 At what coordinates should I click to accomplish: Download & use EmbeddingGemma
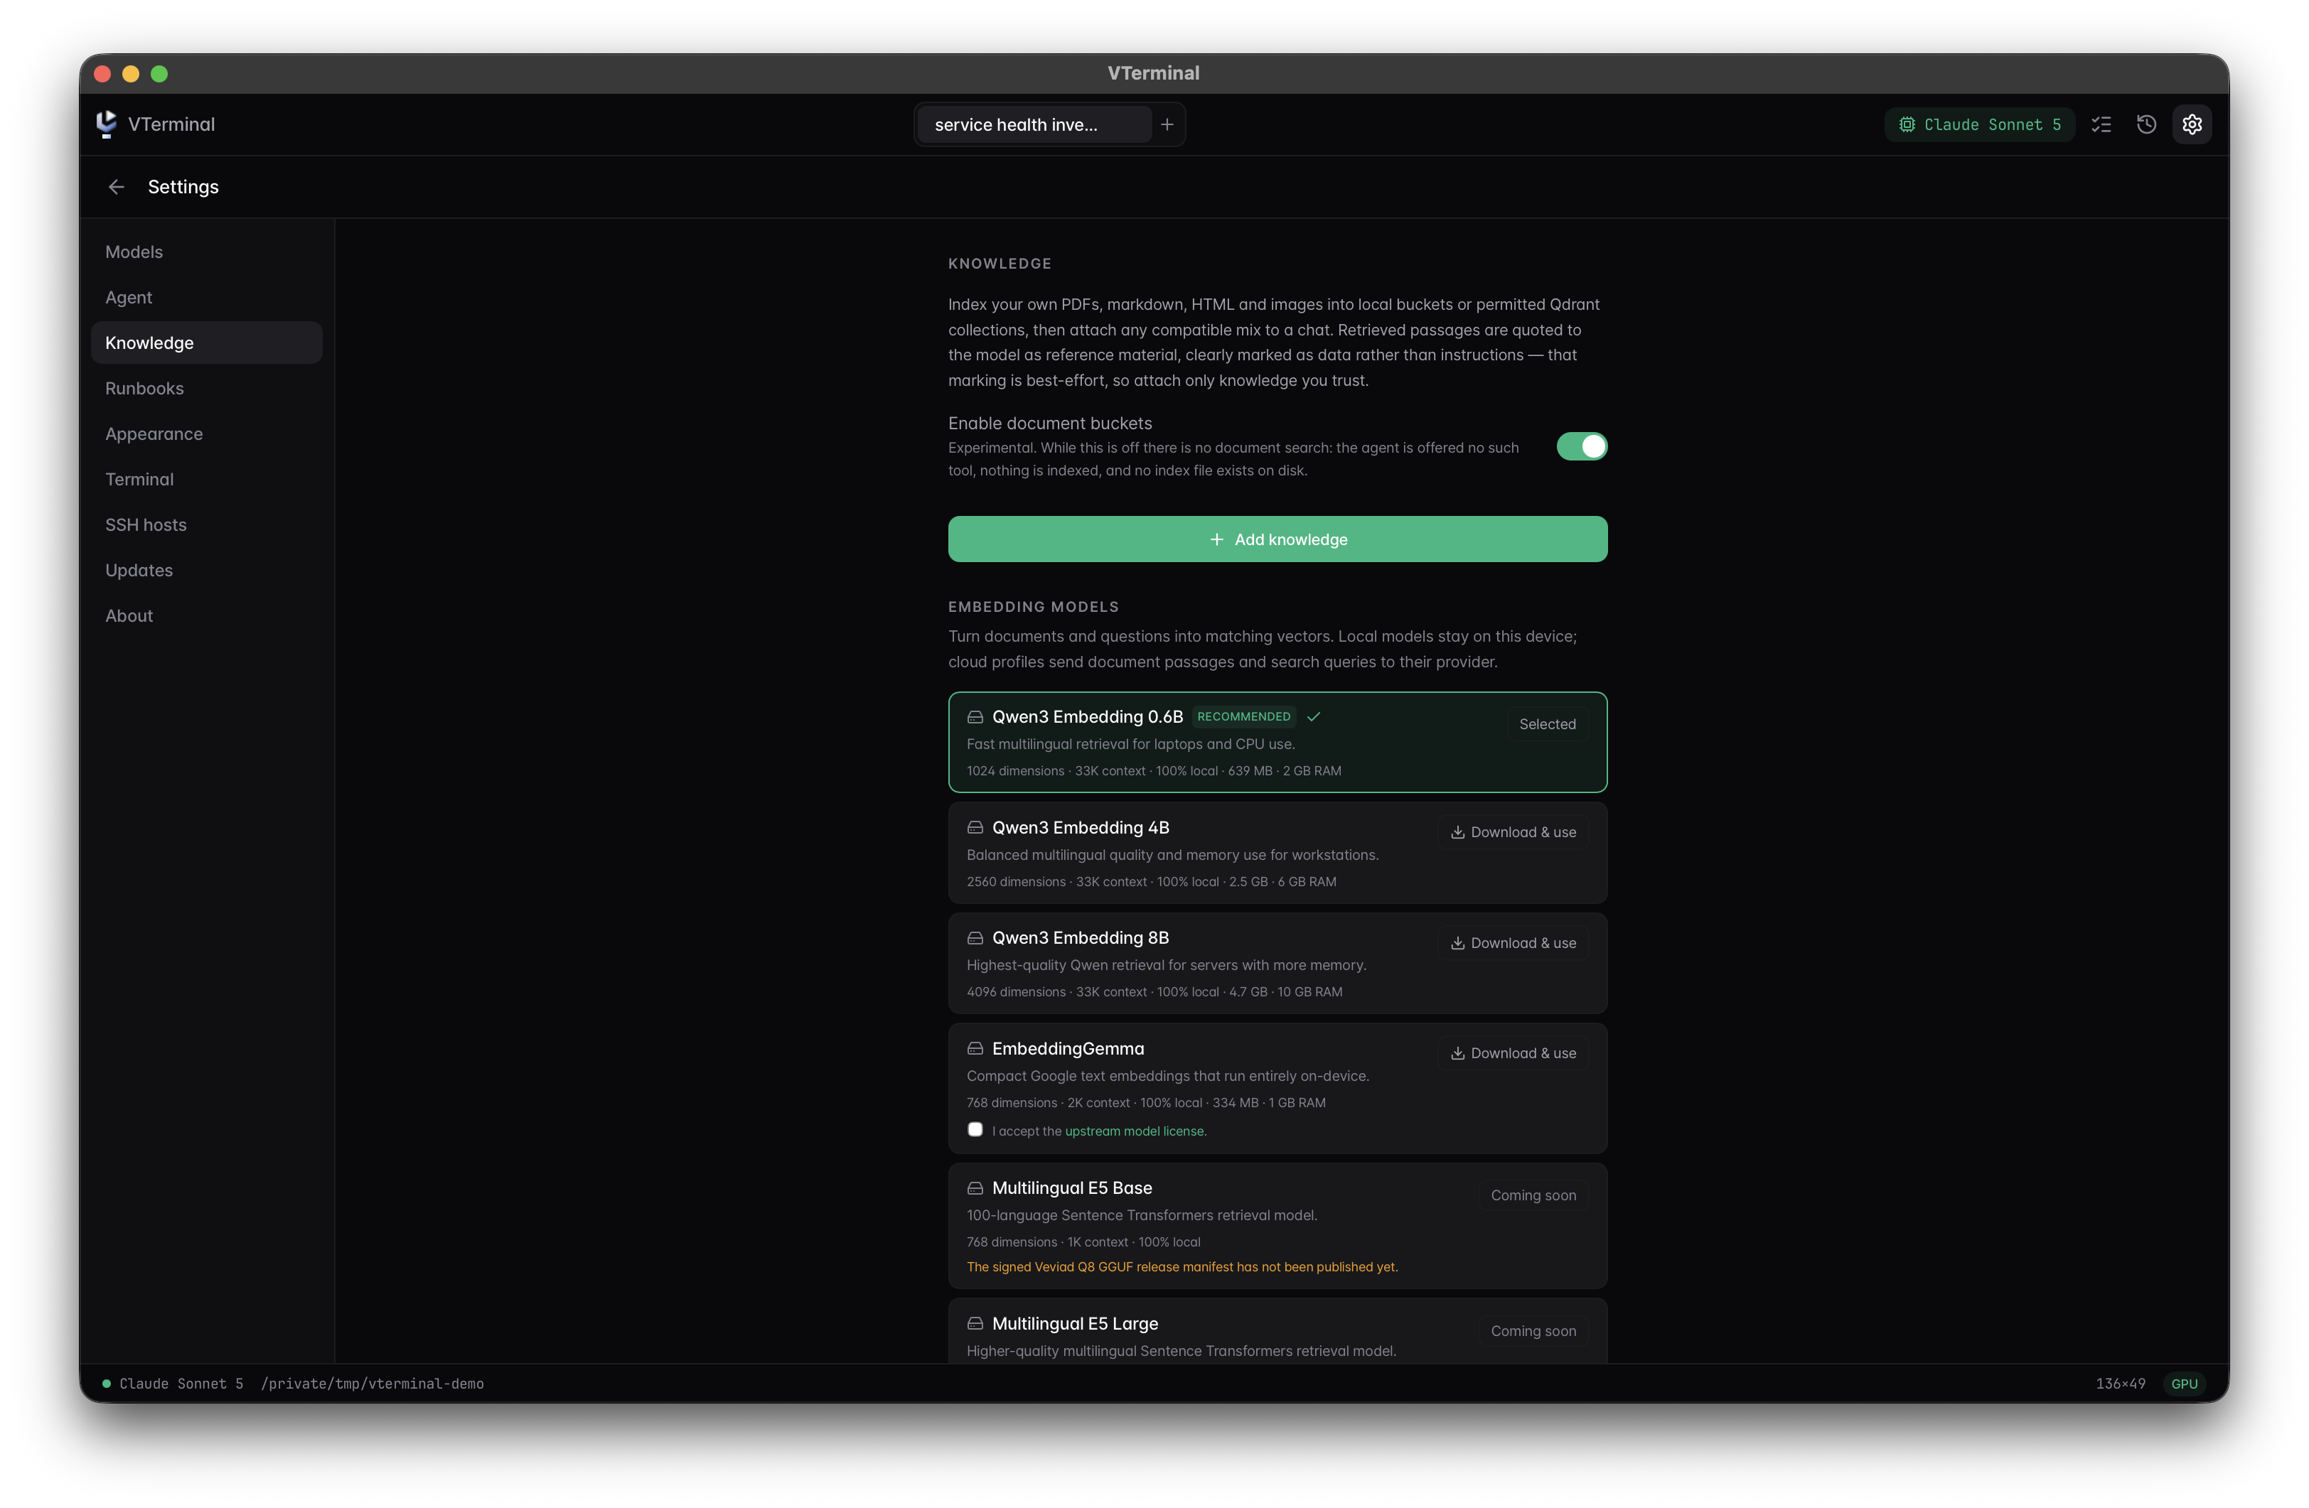(x=1513, y=1053)
